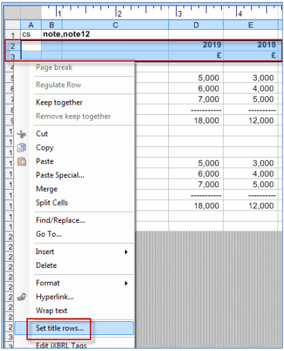Select column C header
This screenshot has width=284, height=351.
pyautogui.click(x=115, y=25)
